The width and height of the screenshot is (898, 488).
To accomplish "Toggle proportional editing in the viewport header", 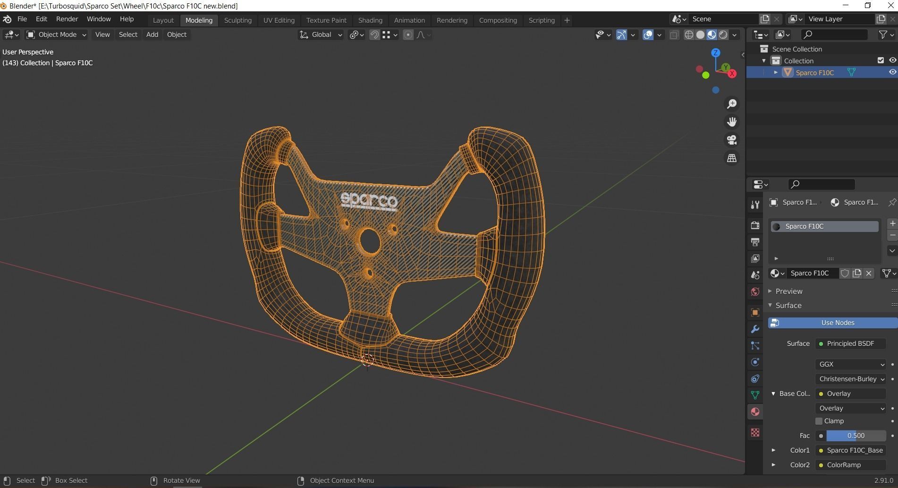I will click(408, 34).
